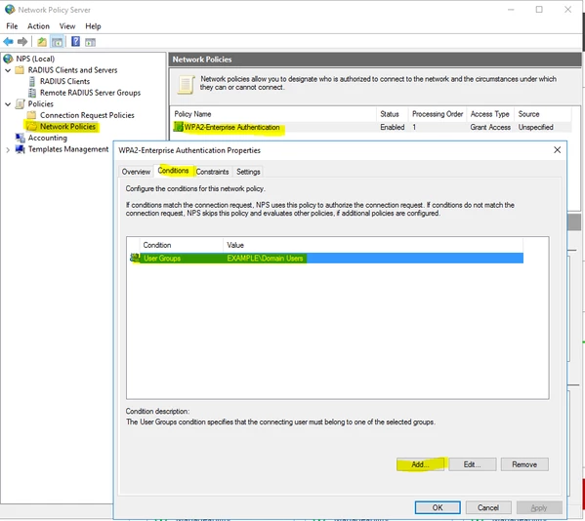Image resolution: width=585 pixels, height=521 pixels.
Task: Click the Policy Name column header
Action: coord(274,114)
